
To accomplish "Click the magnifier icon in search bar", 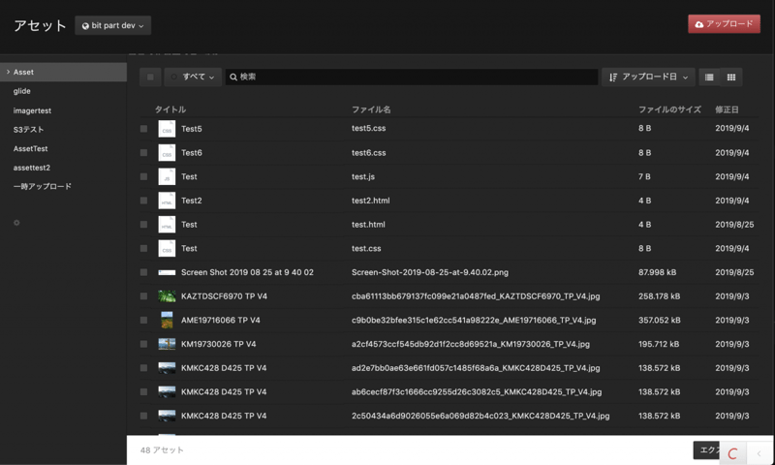I will click(233, 77).
